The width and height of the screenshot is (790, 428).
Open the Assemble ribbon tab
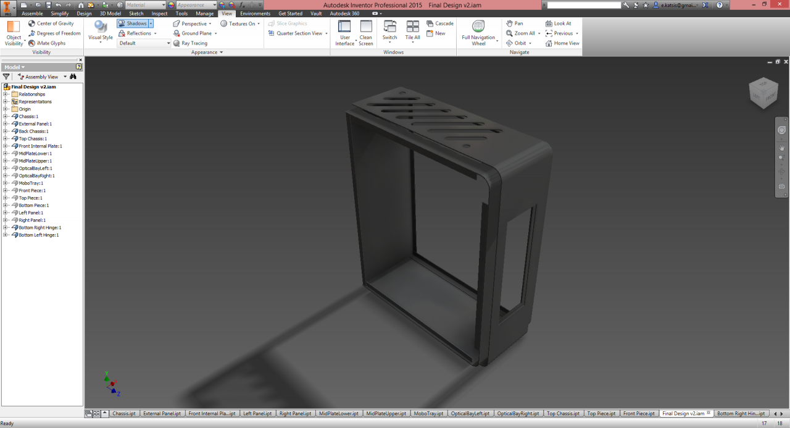(x=32, y=14)
